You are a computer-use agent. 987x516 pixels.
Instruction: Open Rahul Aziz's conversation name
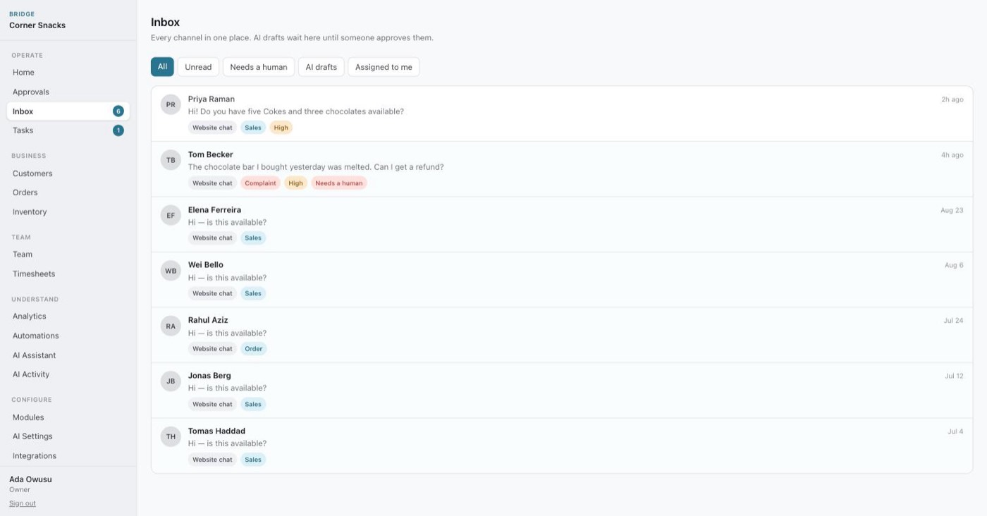pyautogui.click(x=208, y=320)
